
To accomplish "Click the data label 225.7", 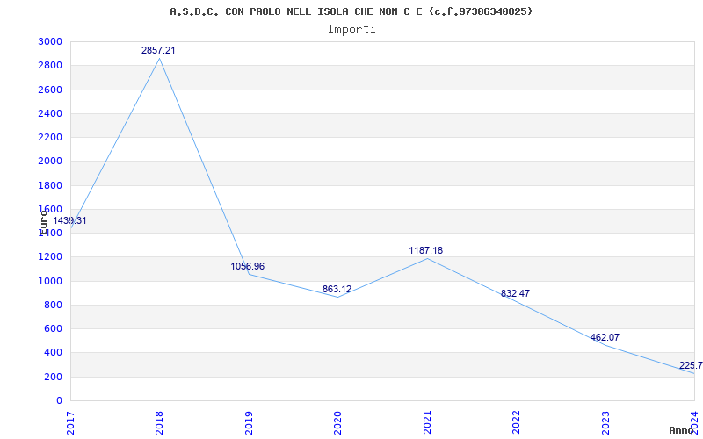I will (691, 365).
